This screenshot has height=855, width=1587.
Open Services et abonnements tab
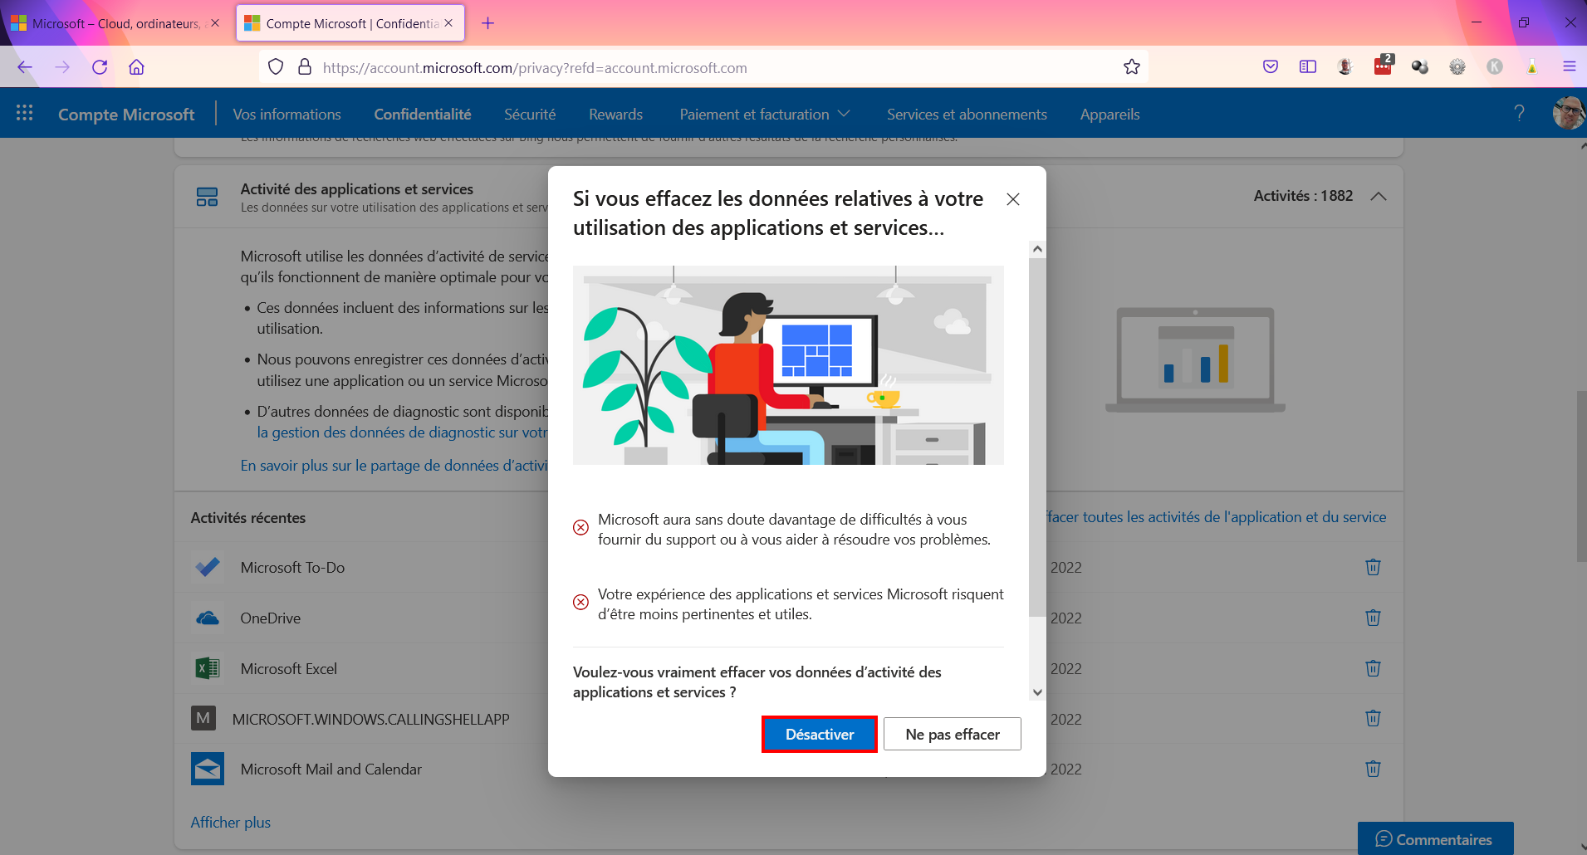[x=967, y=115]
